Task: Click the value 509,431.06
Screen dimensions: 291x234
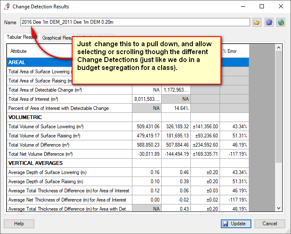Action: pyautogui.click(x=147, y=127)
